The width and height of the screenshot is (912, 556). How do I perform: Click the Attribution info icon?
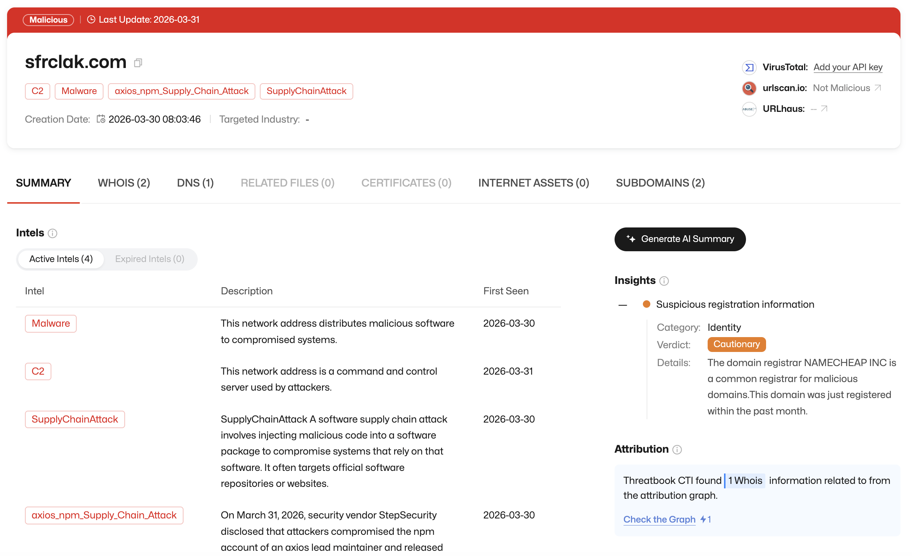pos(677,450)
